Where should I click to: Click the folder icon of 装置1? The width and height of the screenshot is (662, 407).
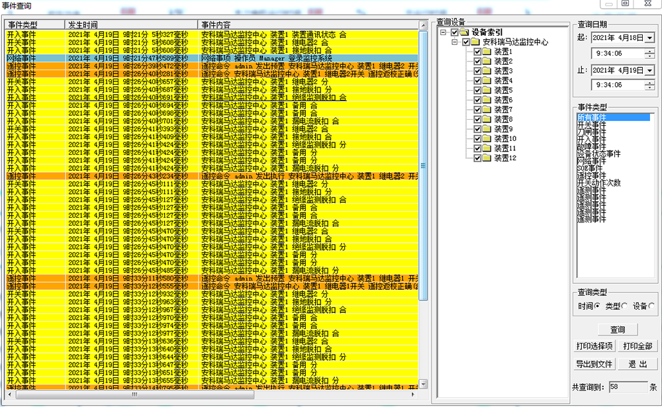pos(487,52)
